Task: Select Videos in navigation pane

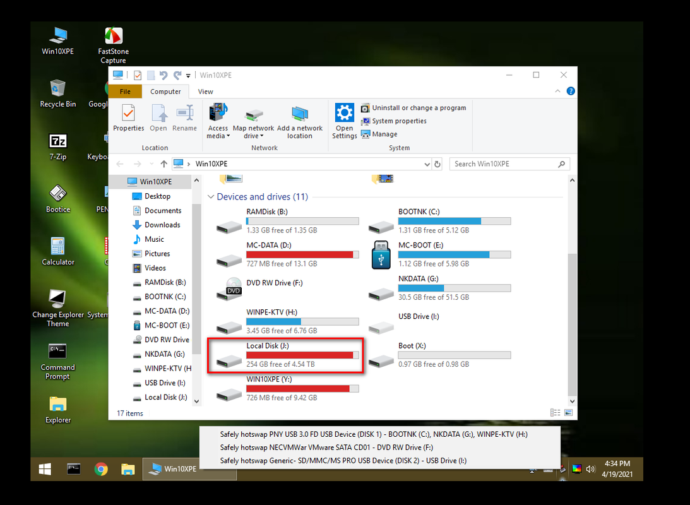Action: point(155,268)
